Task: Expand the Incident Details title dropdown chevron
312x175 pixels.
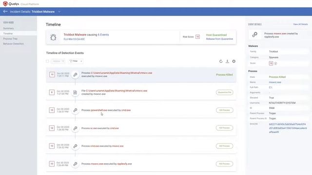Action: (x=59, y=12)
